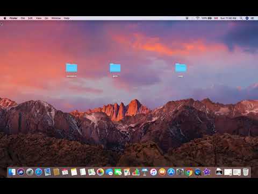Screen dimensions: 258x194
Task: Open the input source flag menu
Action: pos(216,18)
